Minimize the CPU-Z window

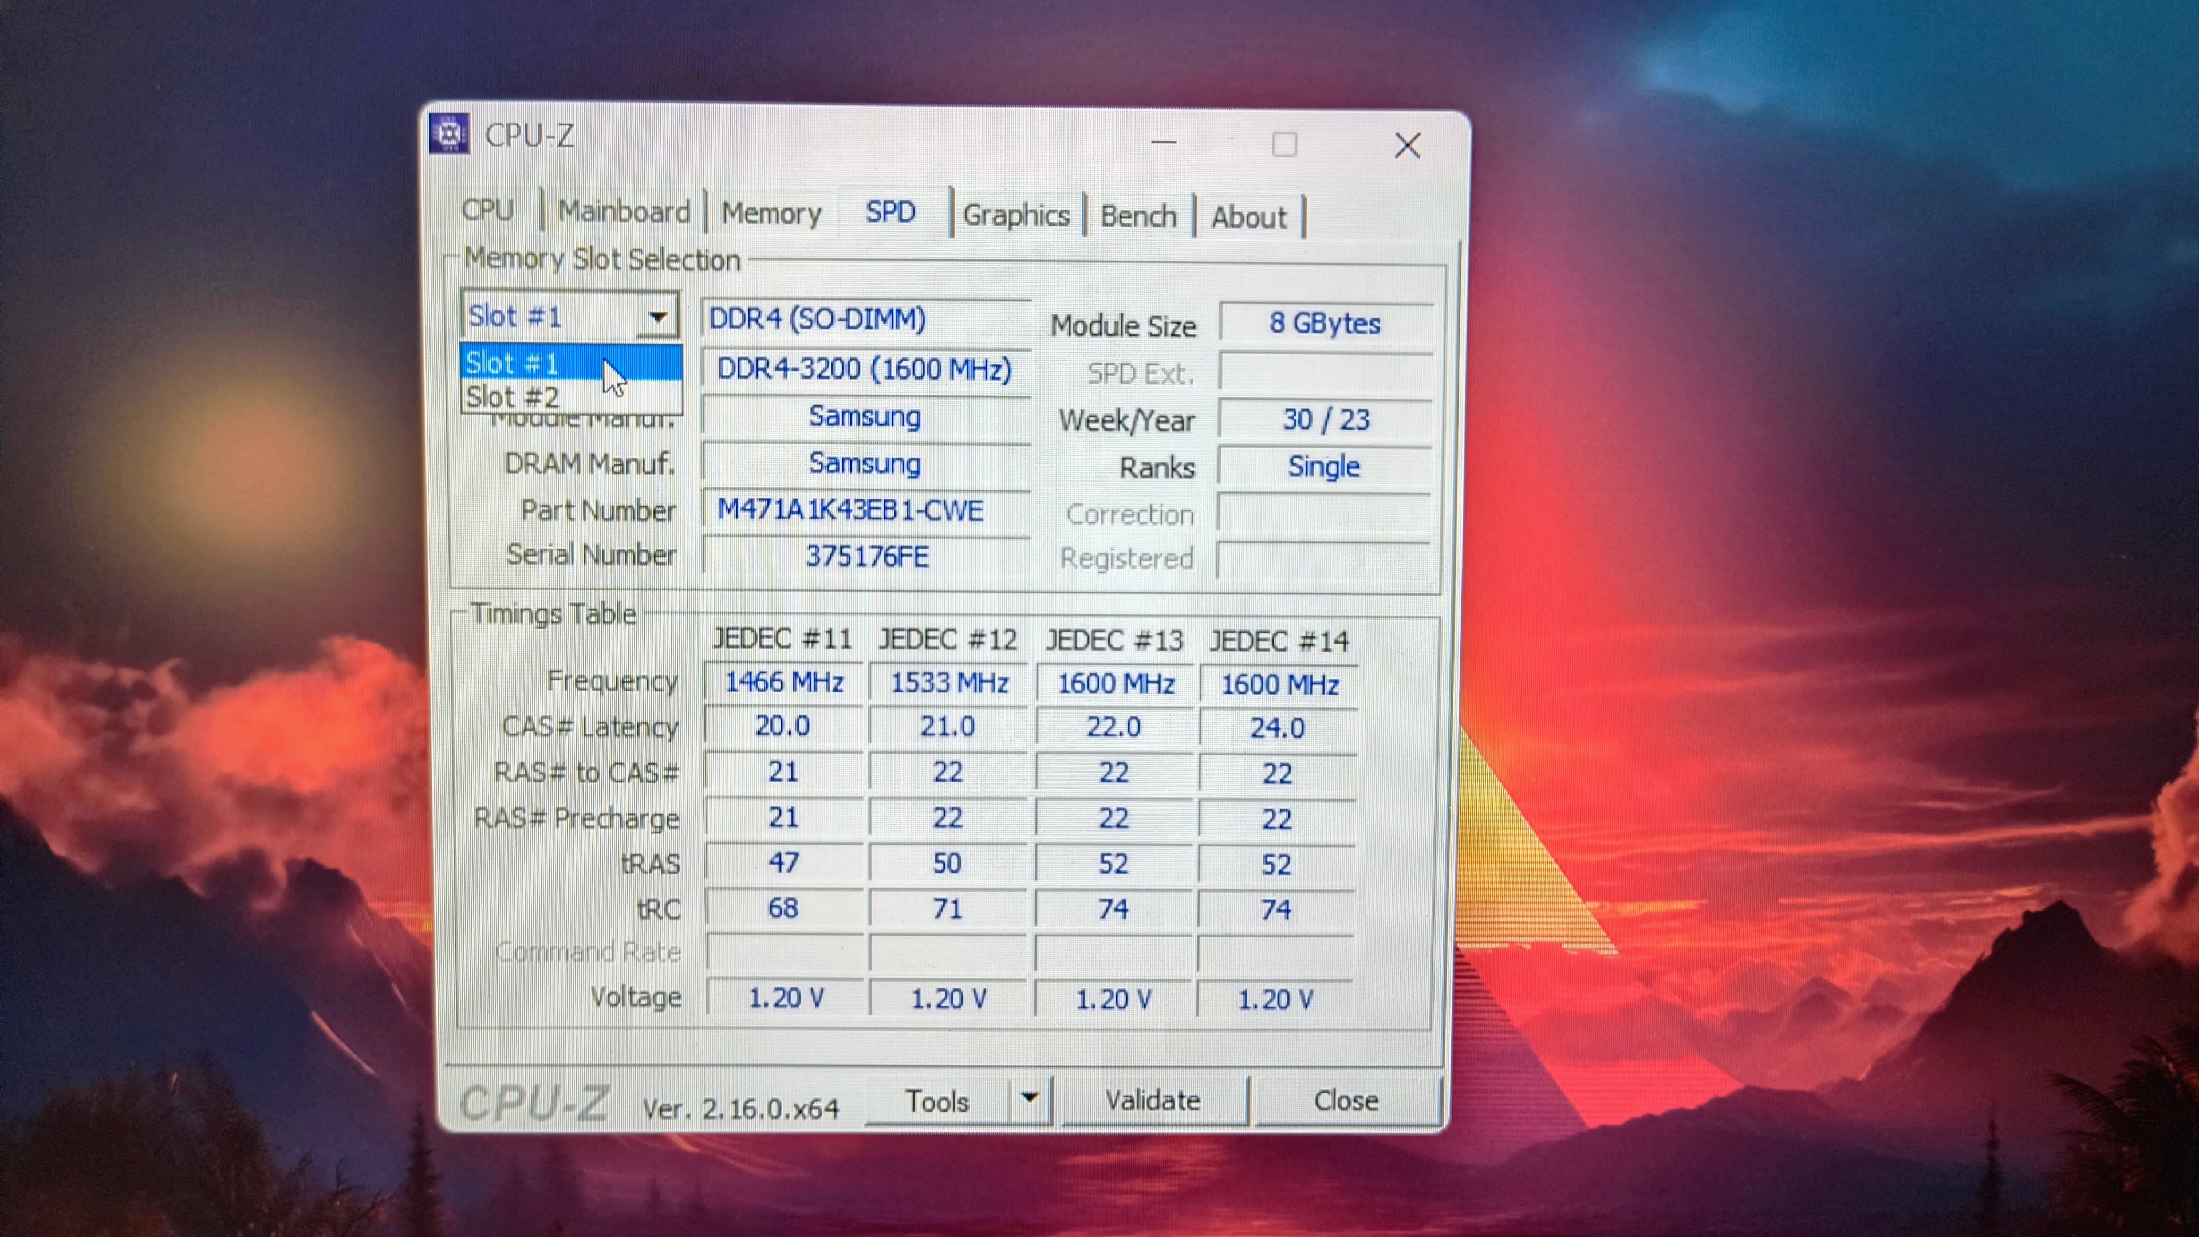coord(1164,143)
